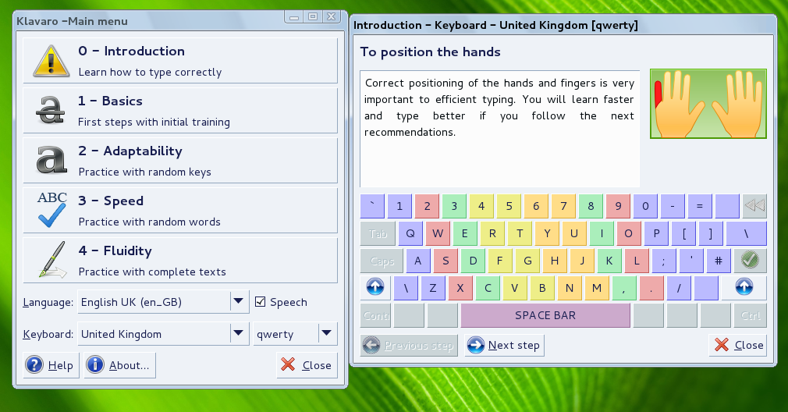788x412 pixels.
Task: Click the left bracket [ key
Action: point(683,233)
